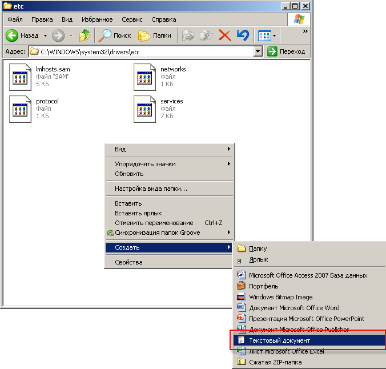
Task: Open the Вид menu in menu bar
Action: 67,19
